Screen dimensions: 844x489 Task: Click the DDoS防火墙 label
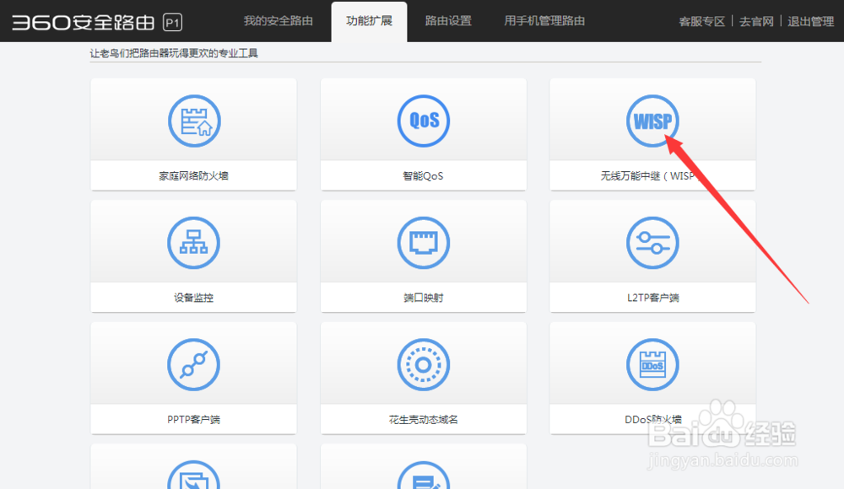pyautogui.click(x=652, y=420)
